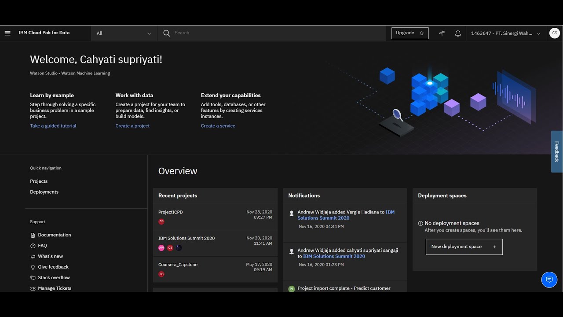Click the Upgrade button
Image resolution: width=563 pixels, height=317 pixels.
pyautogui.click(x=410, y=33)
